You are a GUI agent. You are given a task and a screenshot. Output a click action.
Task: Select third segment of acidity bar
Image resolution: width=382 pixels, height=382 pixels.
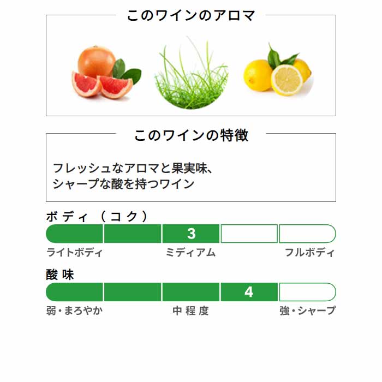pos(191,292)
